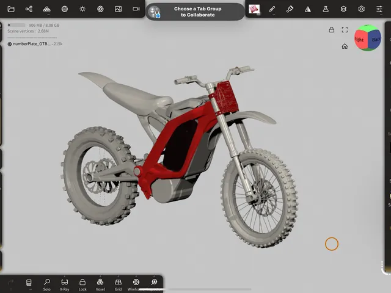The image size is (391, 293).
Task: Run Voxel remesh
Action: 100,284
